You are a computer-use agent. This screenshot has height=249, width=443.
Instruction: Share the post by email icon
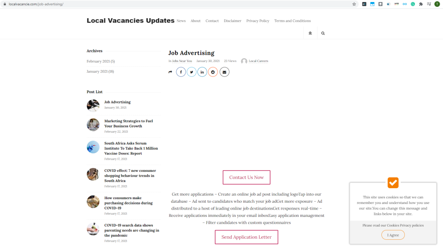point(224,72)
